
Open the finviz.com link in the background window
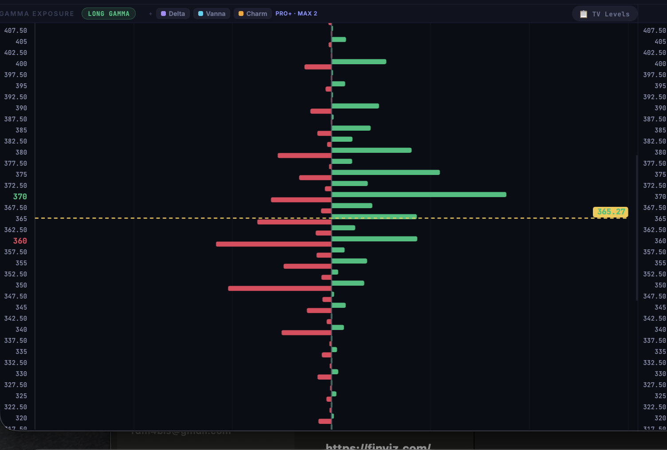coord(378,446)
